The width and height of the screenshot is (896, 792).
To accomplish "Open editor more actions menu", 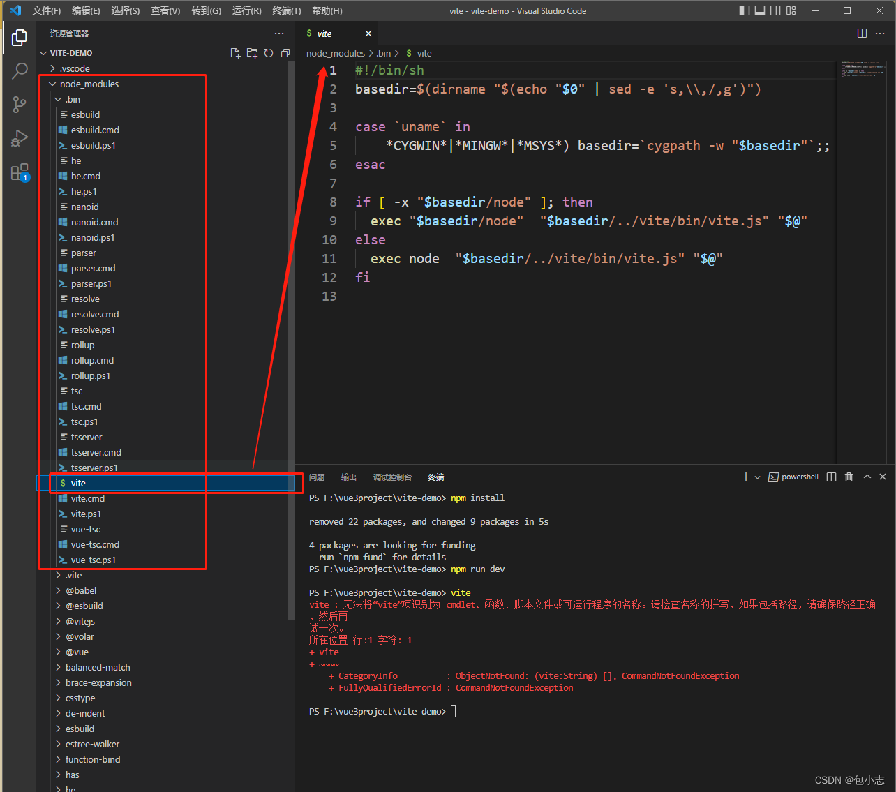I will 881,33.
